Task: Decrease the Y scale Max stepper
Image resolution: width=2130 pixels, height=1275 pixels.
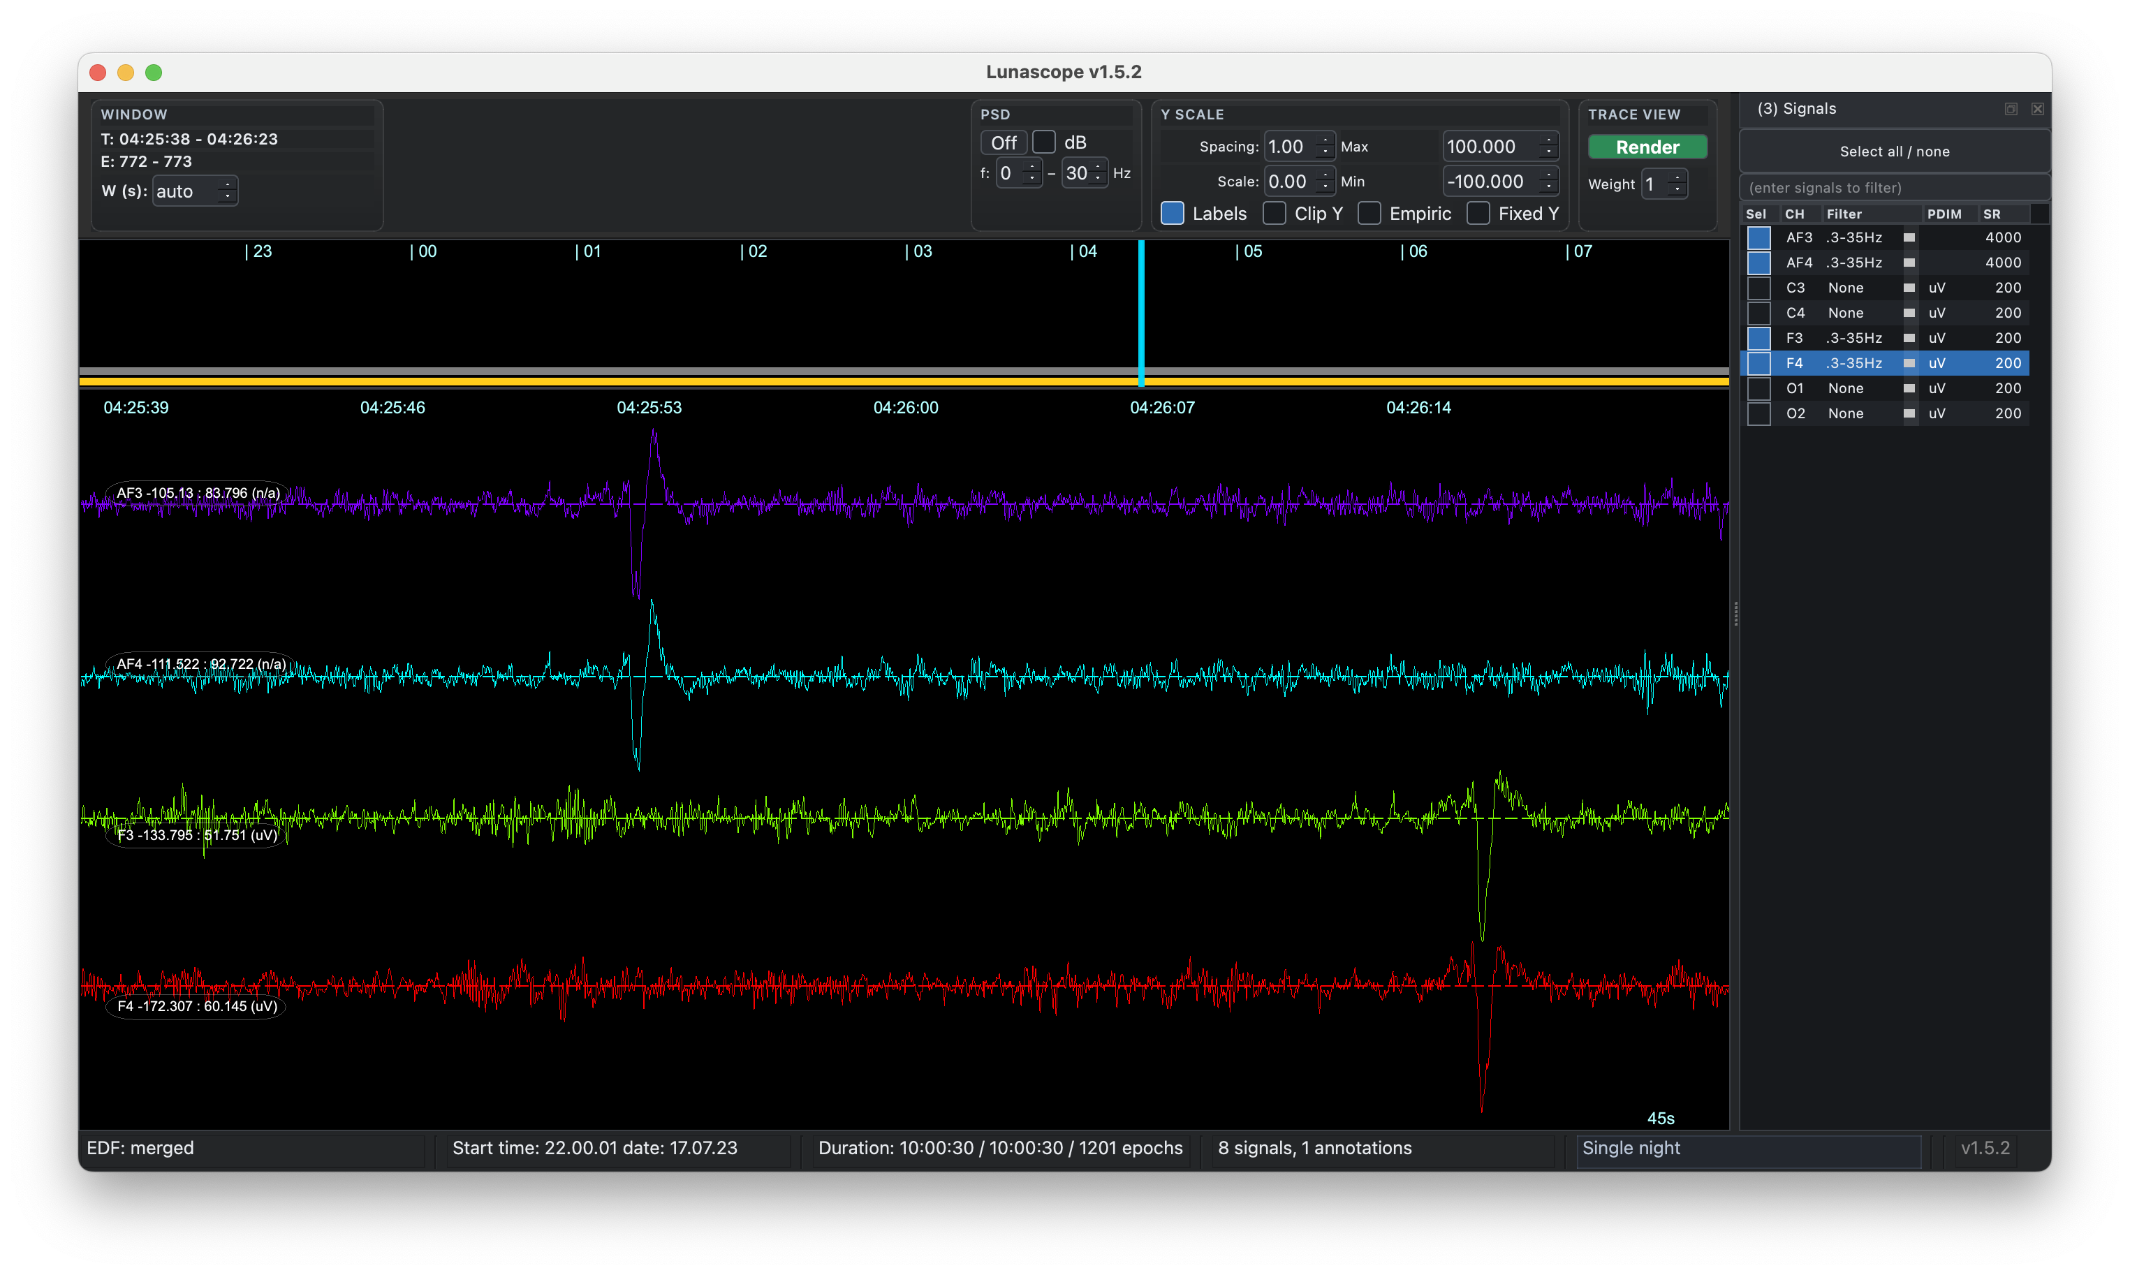Action: pyautogui.click(x=1549, y=153)
